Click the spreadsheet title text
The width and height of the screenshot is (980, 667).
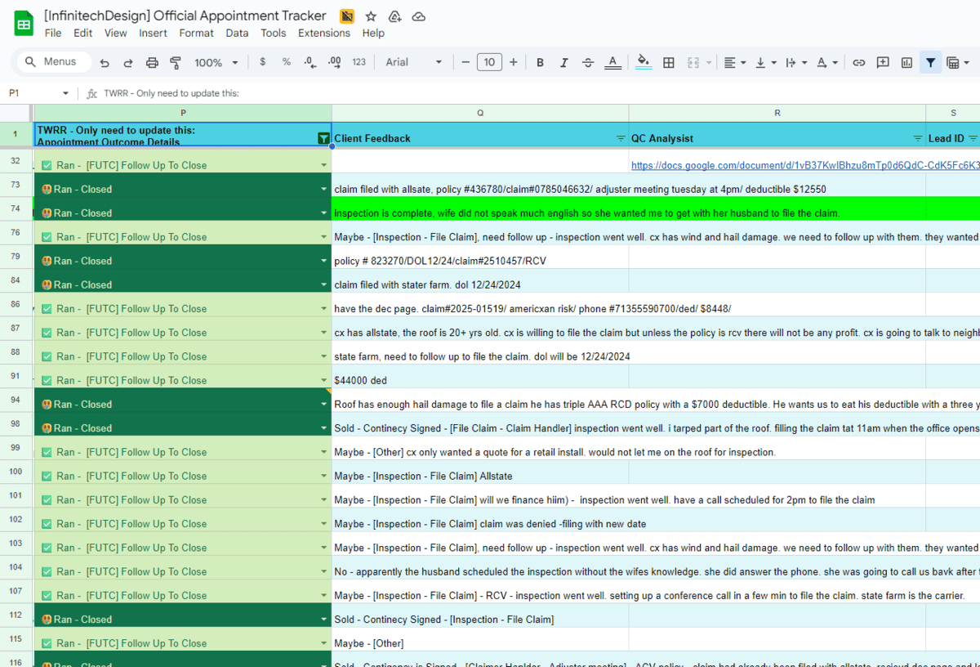click(x=185, y=16)
